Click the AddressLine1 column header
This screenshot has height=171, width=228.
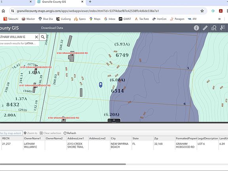point(78,139)
